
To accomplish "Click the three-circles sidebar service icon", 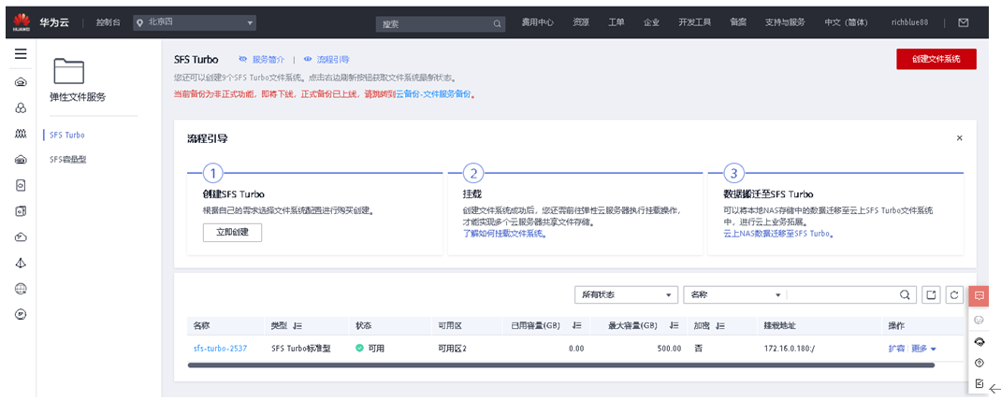I will pyautogui.click(x=21, y=107).
